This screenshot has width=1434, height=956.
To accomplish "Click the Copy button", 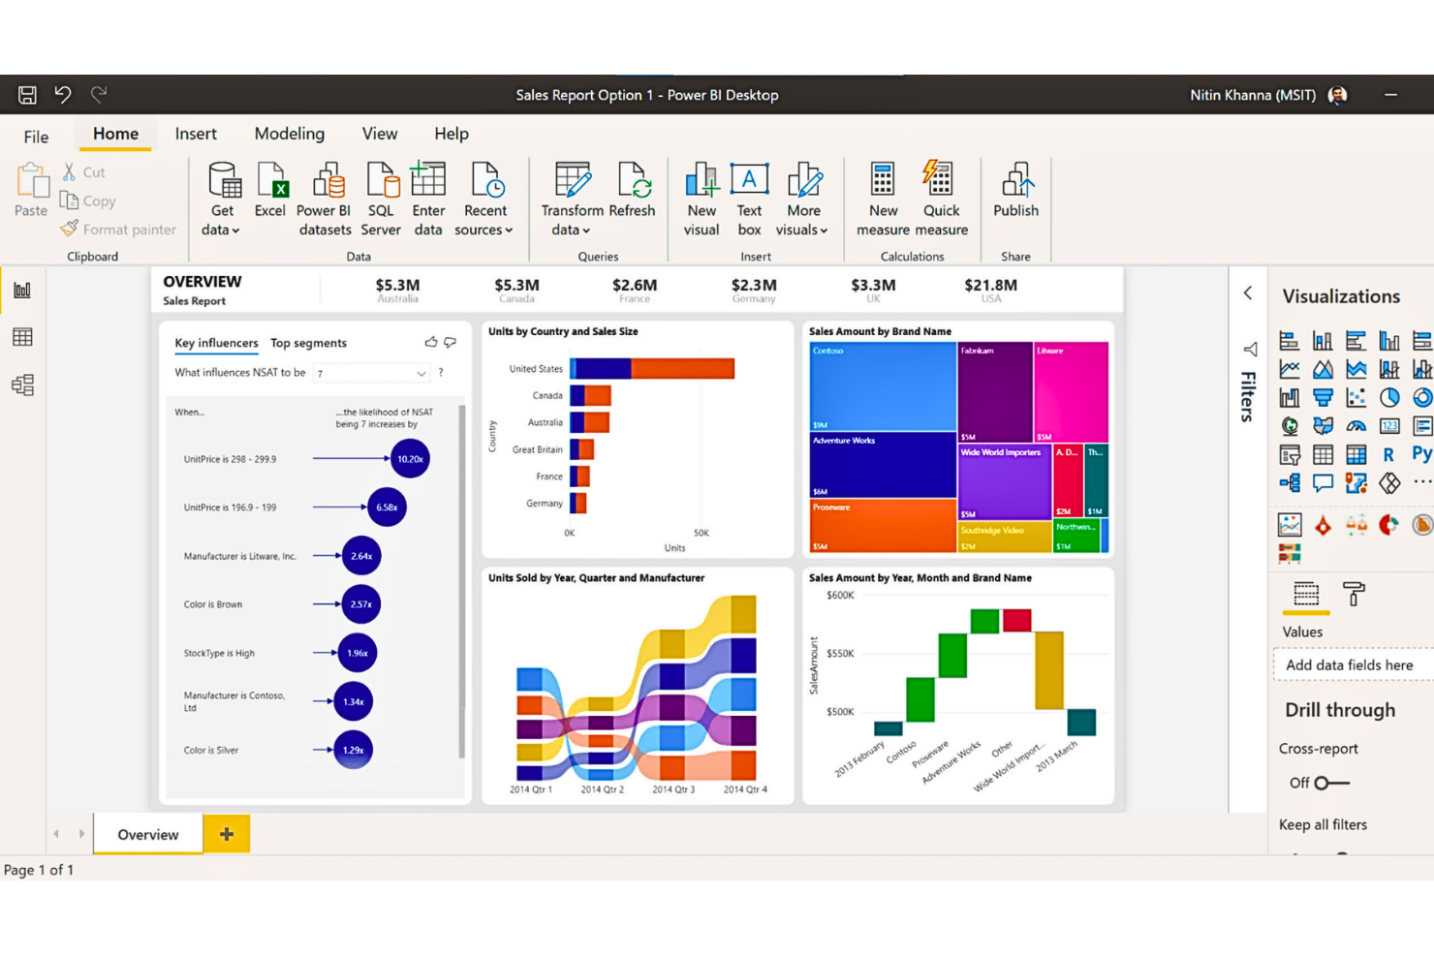I will [x=88, y=200].
